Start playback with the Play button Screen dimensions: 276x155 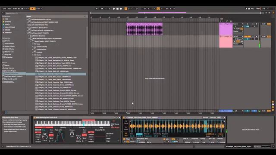pyautogui.click(x=114, y=9)
